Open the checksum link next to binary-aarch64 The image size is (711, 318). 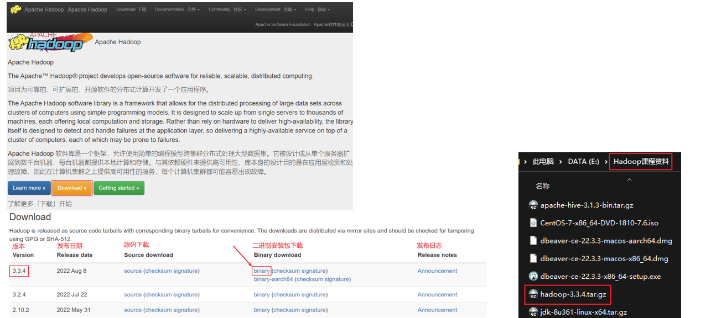click(x=310, y=279)
